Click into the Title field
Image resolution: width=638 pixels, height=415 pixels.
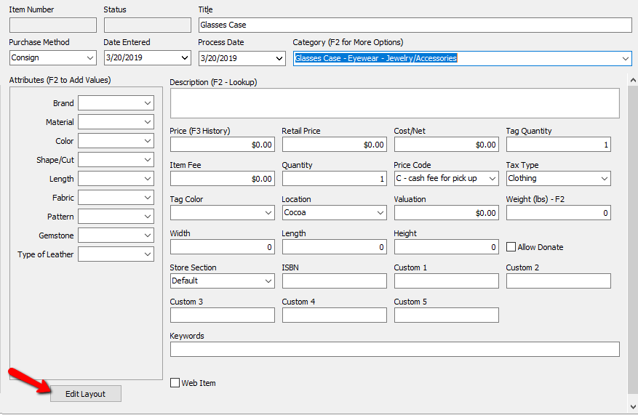(415, 25)
